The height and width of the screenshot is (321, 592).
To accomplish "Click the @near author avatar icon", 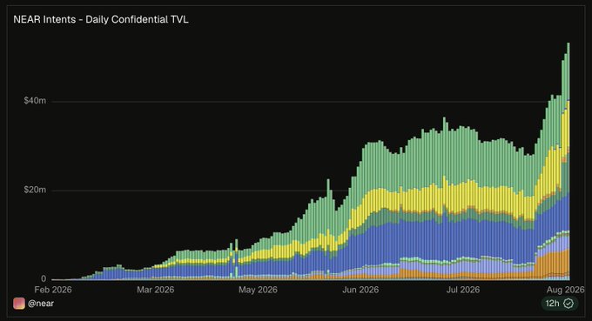I will (19, 304).
